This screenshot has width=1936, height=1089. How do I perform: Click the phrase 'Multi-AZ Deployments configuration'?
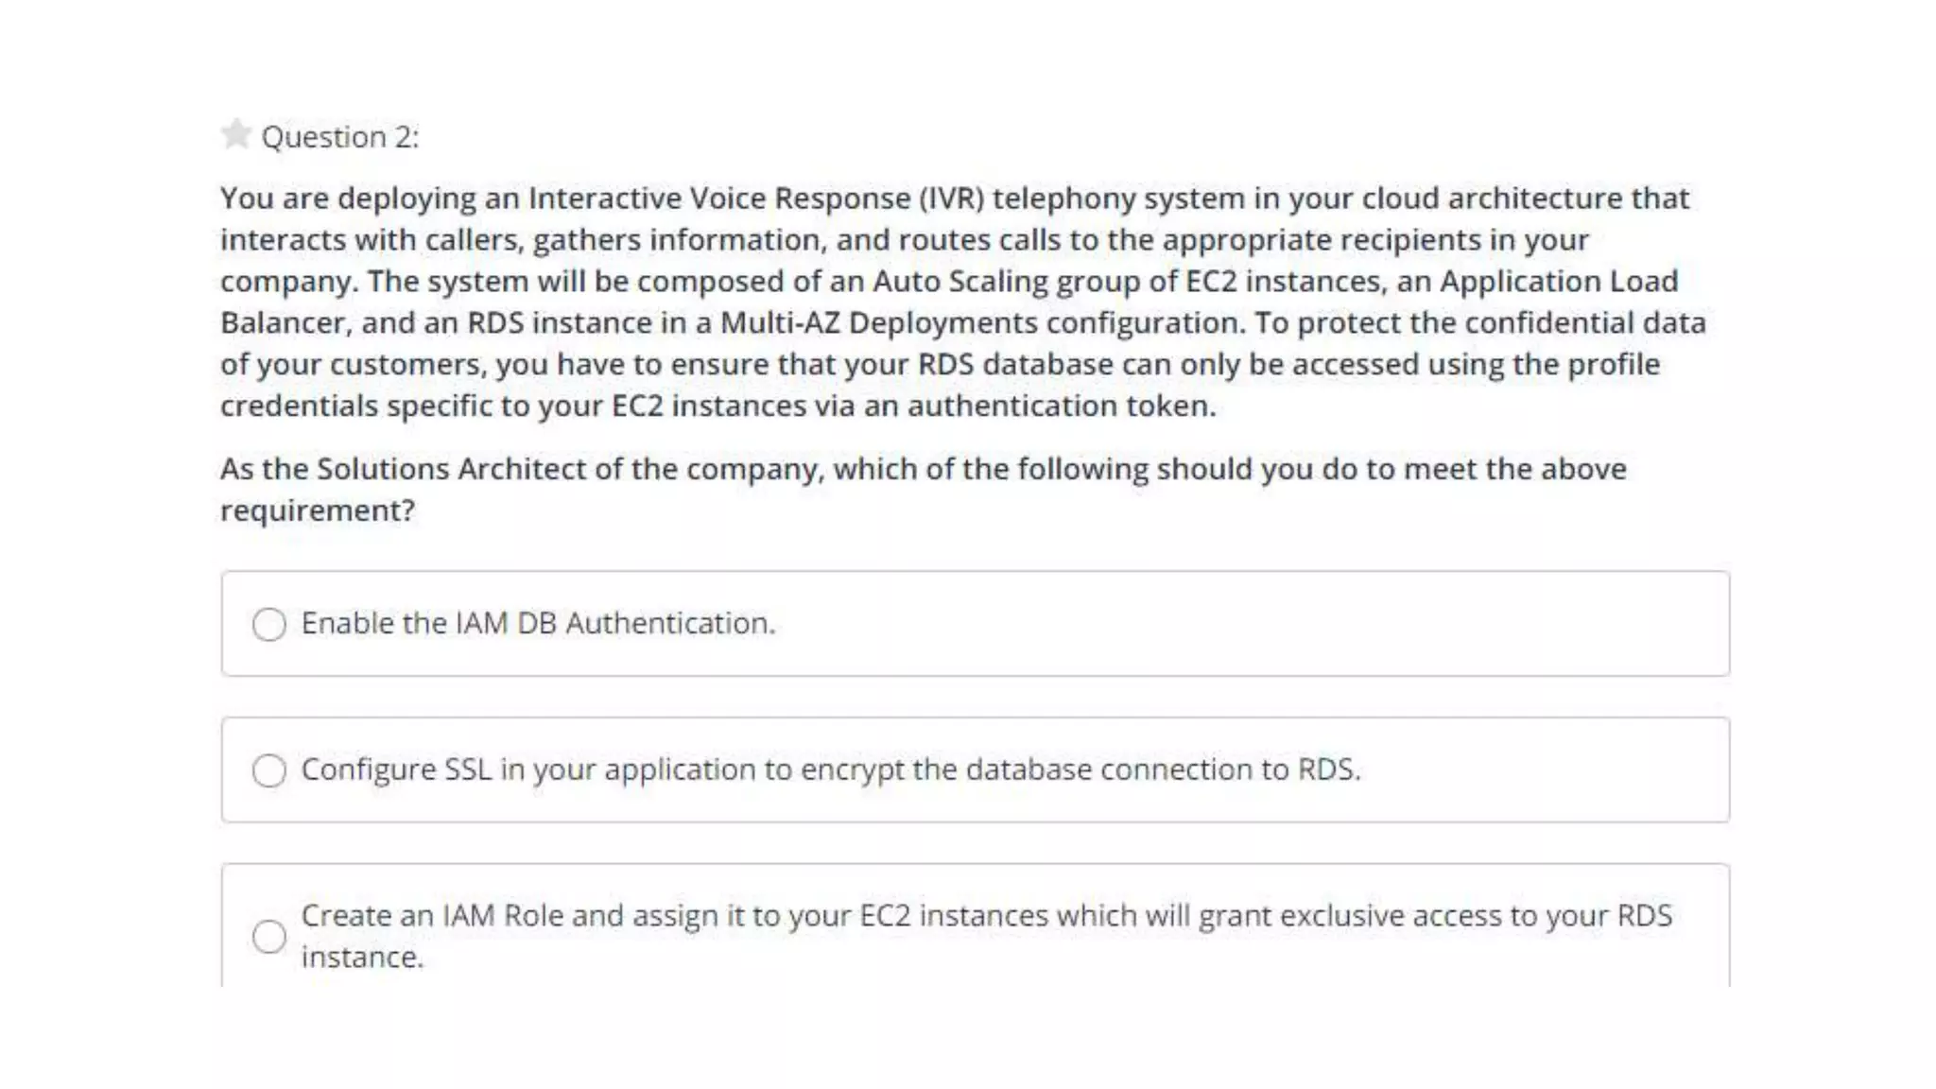coord(981,323)
